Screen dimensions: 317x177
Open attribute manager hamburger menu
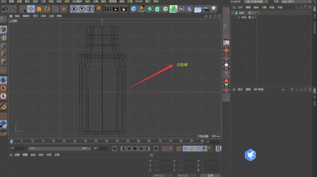point(234,90)
